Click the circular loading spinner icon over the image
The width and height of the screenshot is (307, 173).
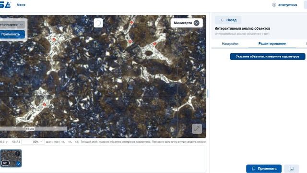tap(98, 23)
